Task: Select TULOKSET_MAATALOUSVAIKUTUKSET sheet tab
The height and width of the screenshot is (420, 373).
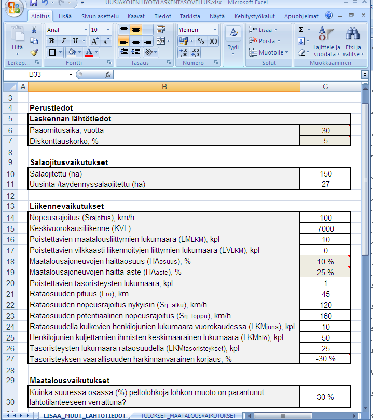Action: point(188,416)
